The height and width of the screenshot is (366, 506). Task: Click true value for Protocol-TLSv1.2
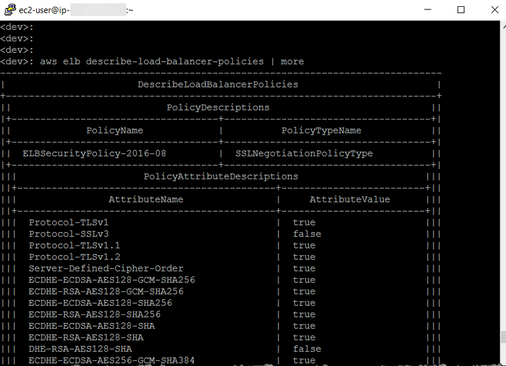(x=304, y=257)
